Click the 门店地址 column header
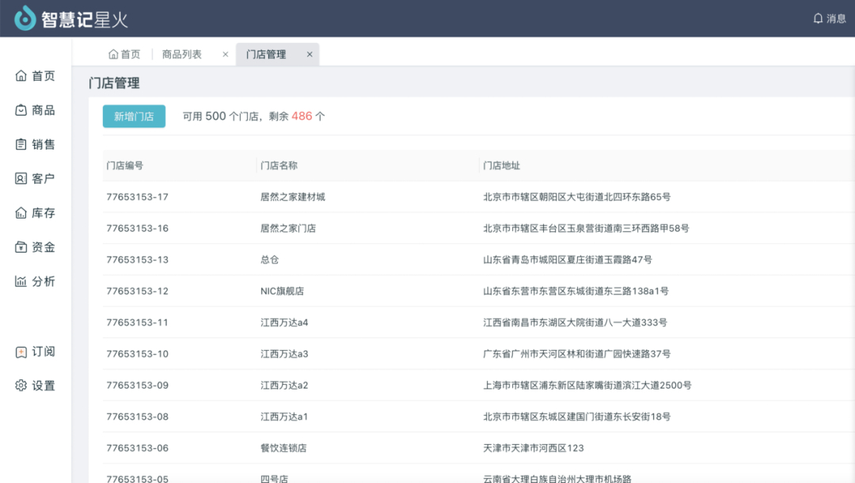855x483 pixels. point(502,165)
